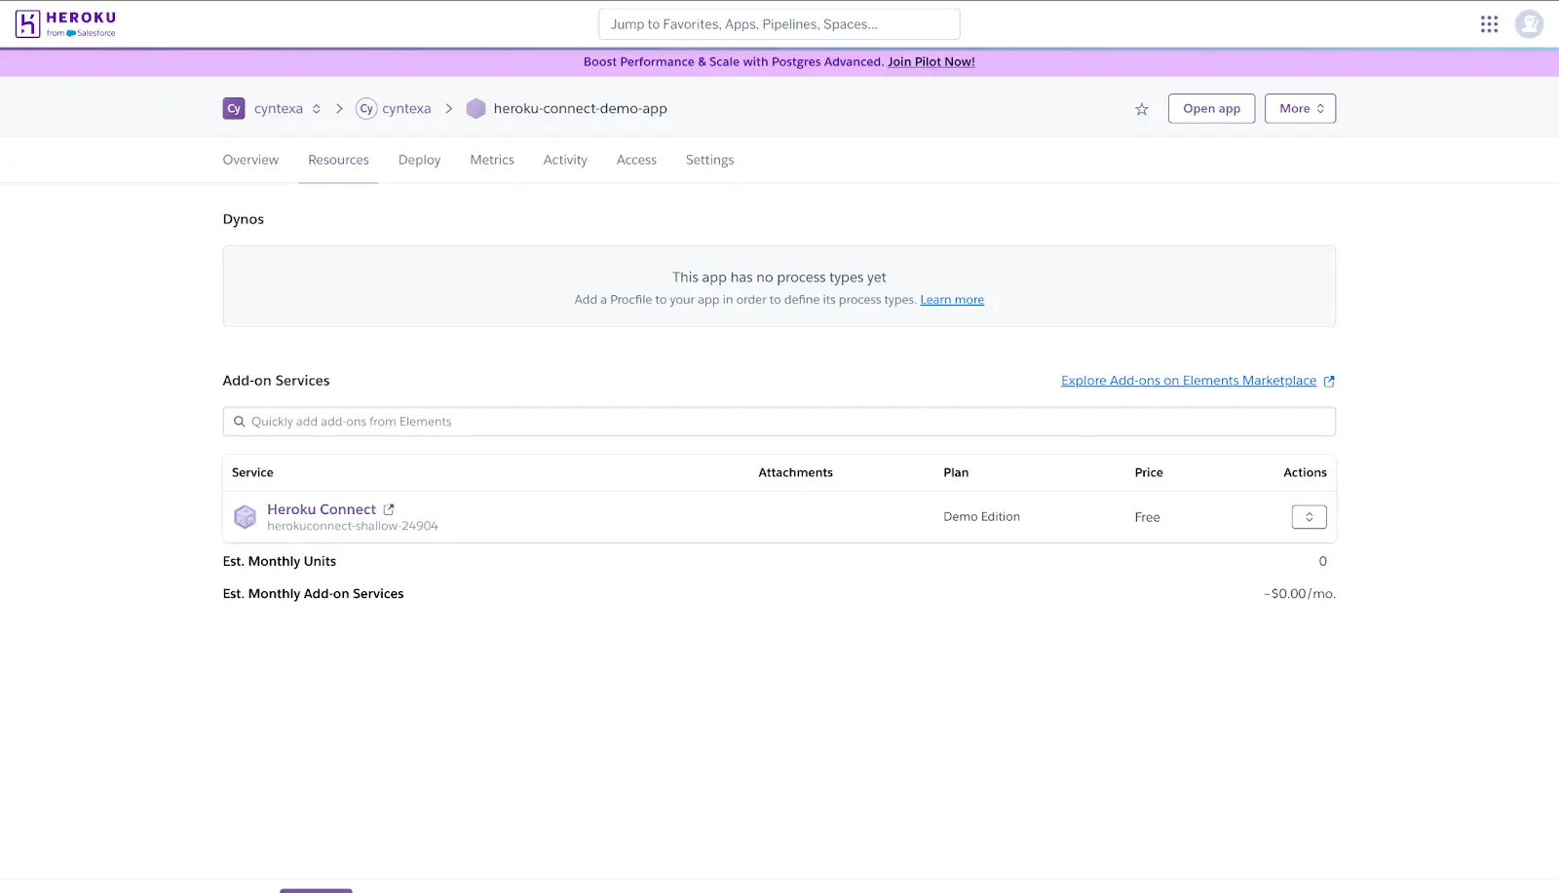The width and height of the screenshot is (1559, 893).
Task: Switch to the Settings tab
Action: coord(708,160)
